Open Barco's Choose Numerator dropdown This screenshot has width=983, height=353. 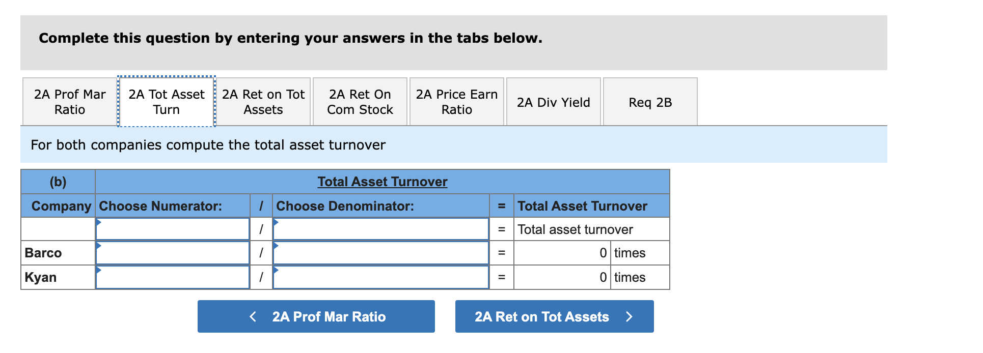172,253
